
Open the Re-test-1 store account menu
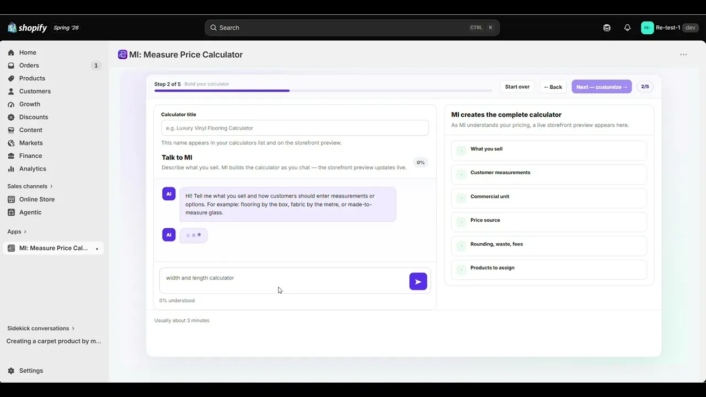(x=670, y=28)
